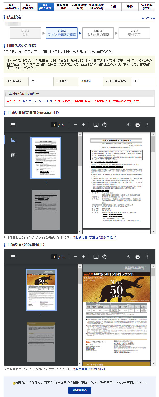Select the thumbnail view icon in the first PDF sidebar

coord(13,140)
